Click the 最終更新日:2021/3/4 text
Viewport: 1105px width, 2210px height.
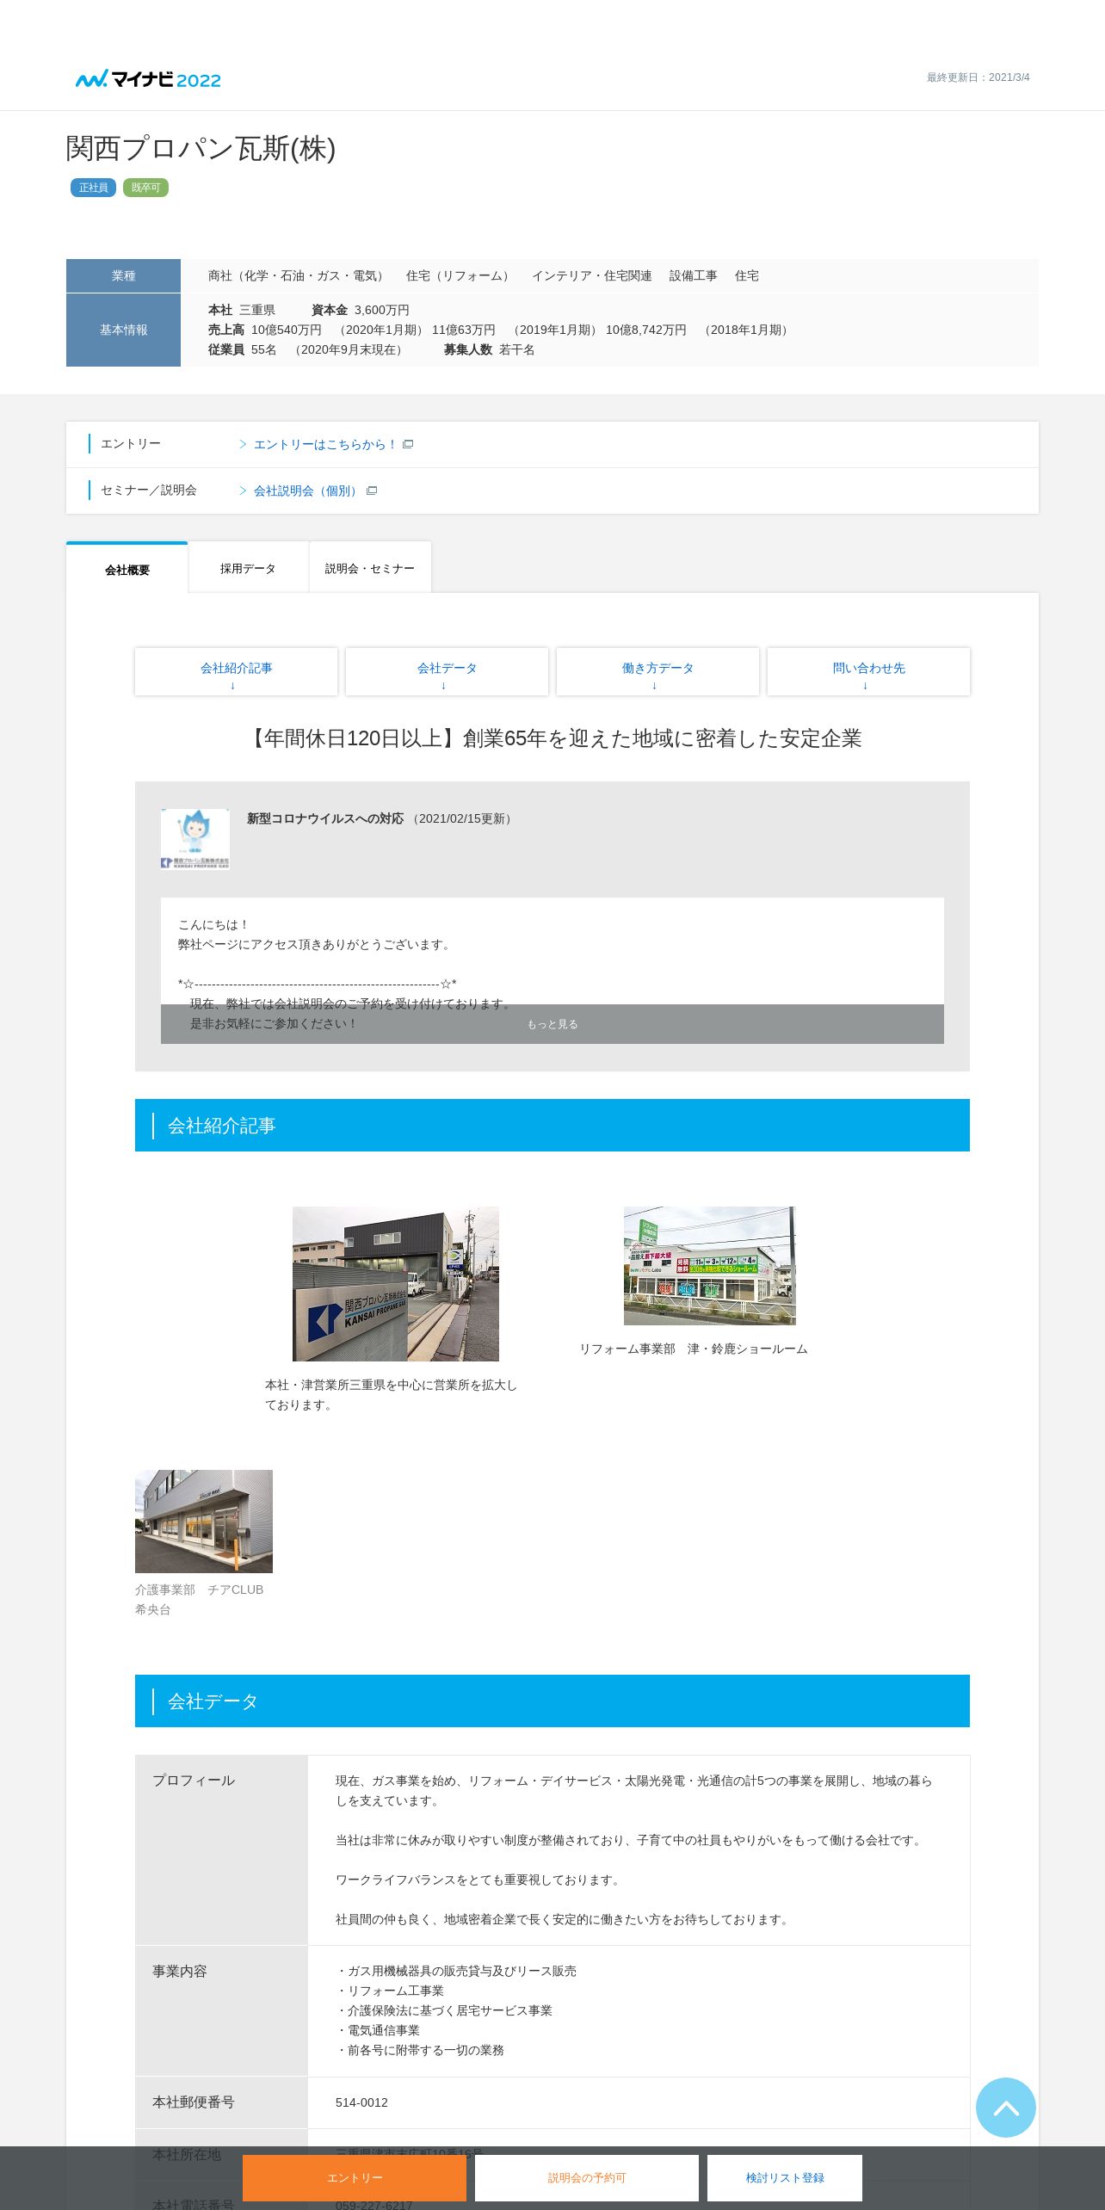click(x=978, y=77)
